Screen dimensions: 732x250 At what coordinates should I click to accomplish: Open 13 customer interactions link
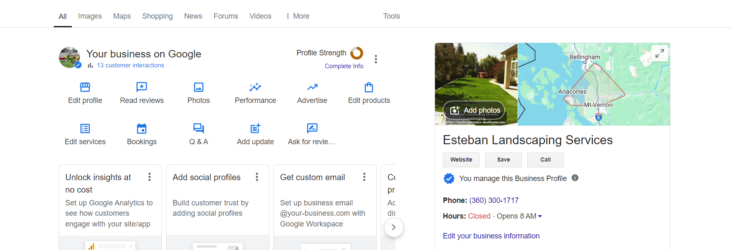[131, 65]
